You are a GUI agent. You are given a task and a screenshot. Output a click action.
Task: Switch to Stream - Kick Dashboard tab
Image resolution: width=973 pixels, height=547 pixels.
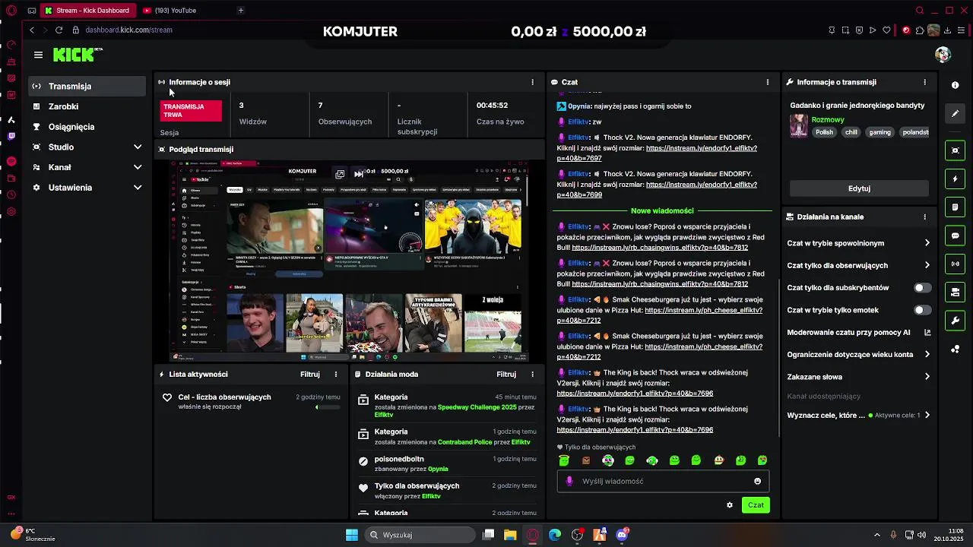[x=87, y=11]
